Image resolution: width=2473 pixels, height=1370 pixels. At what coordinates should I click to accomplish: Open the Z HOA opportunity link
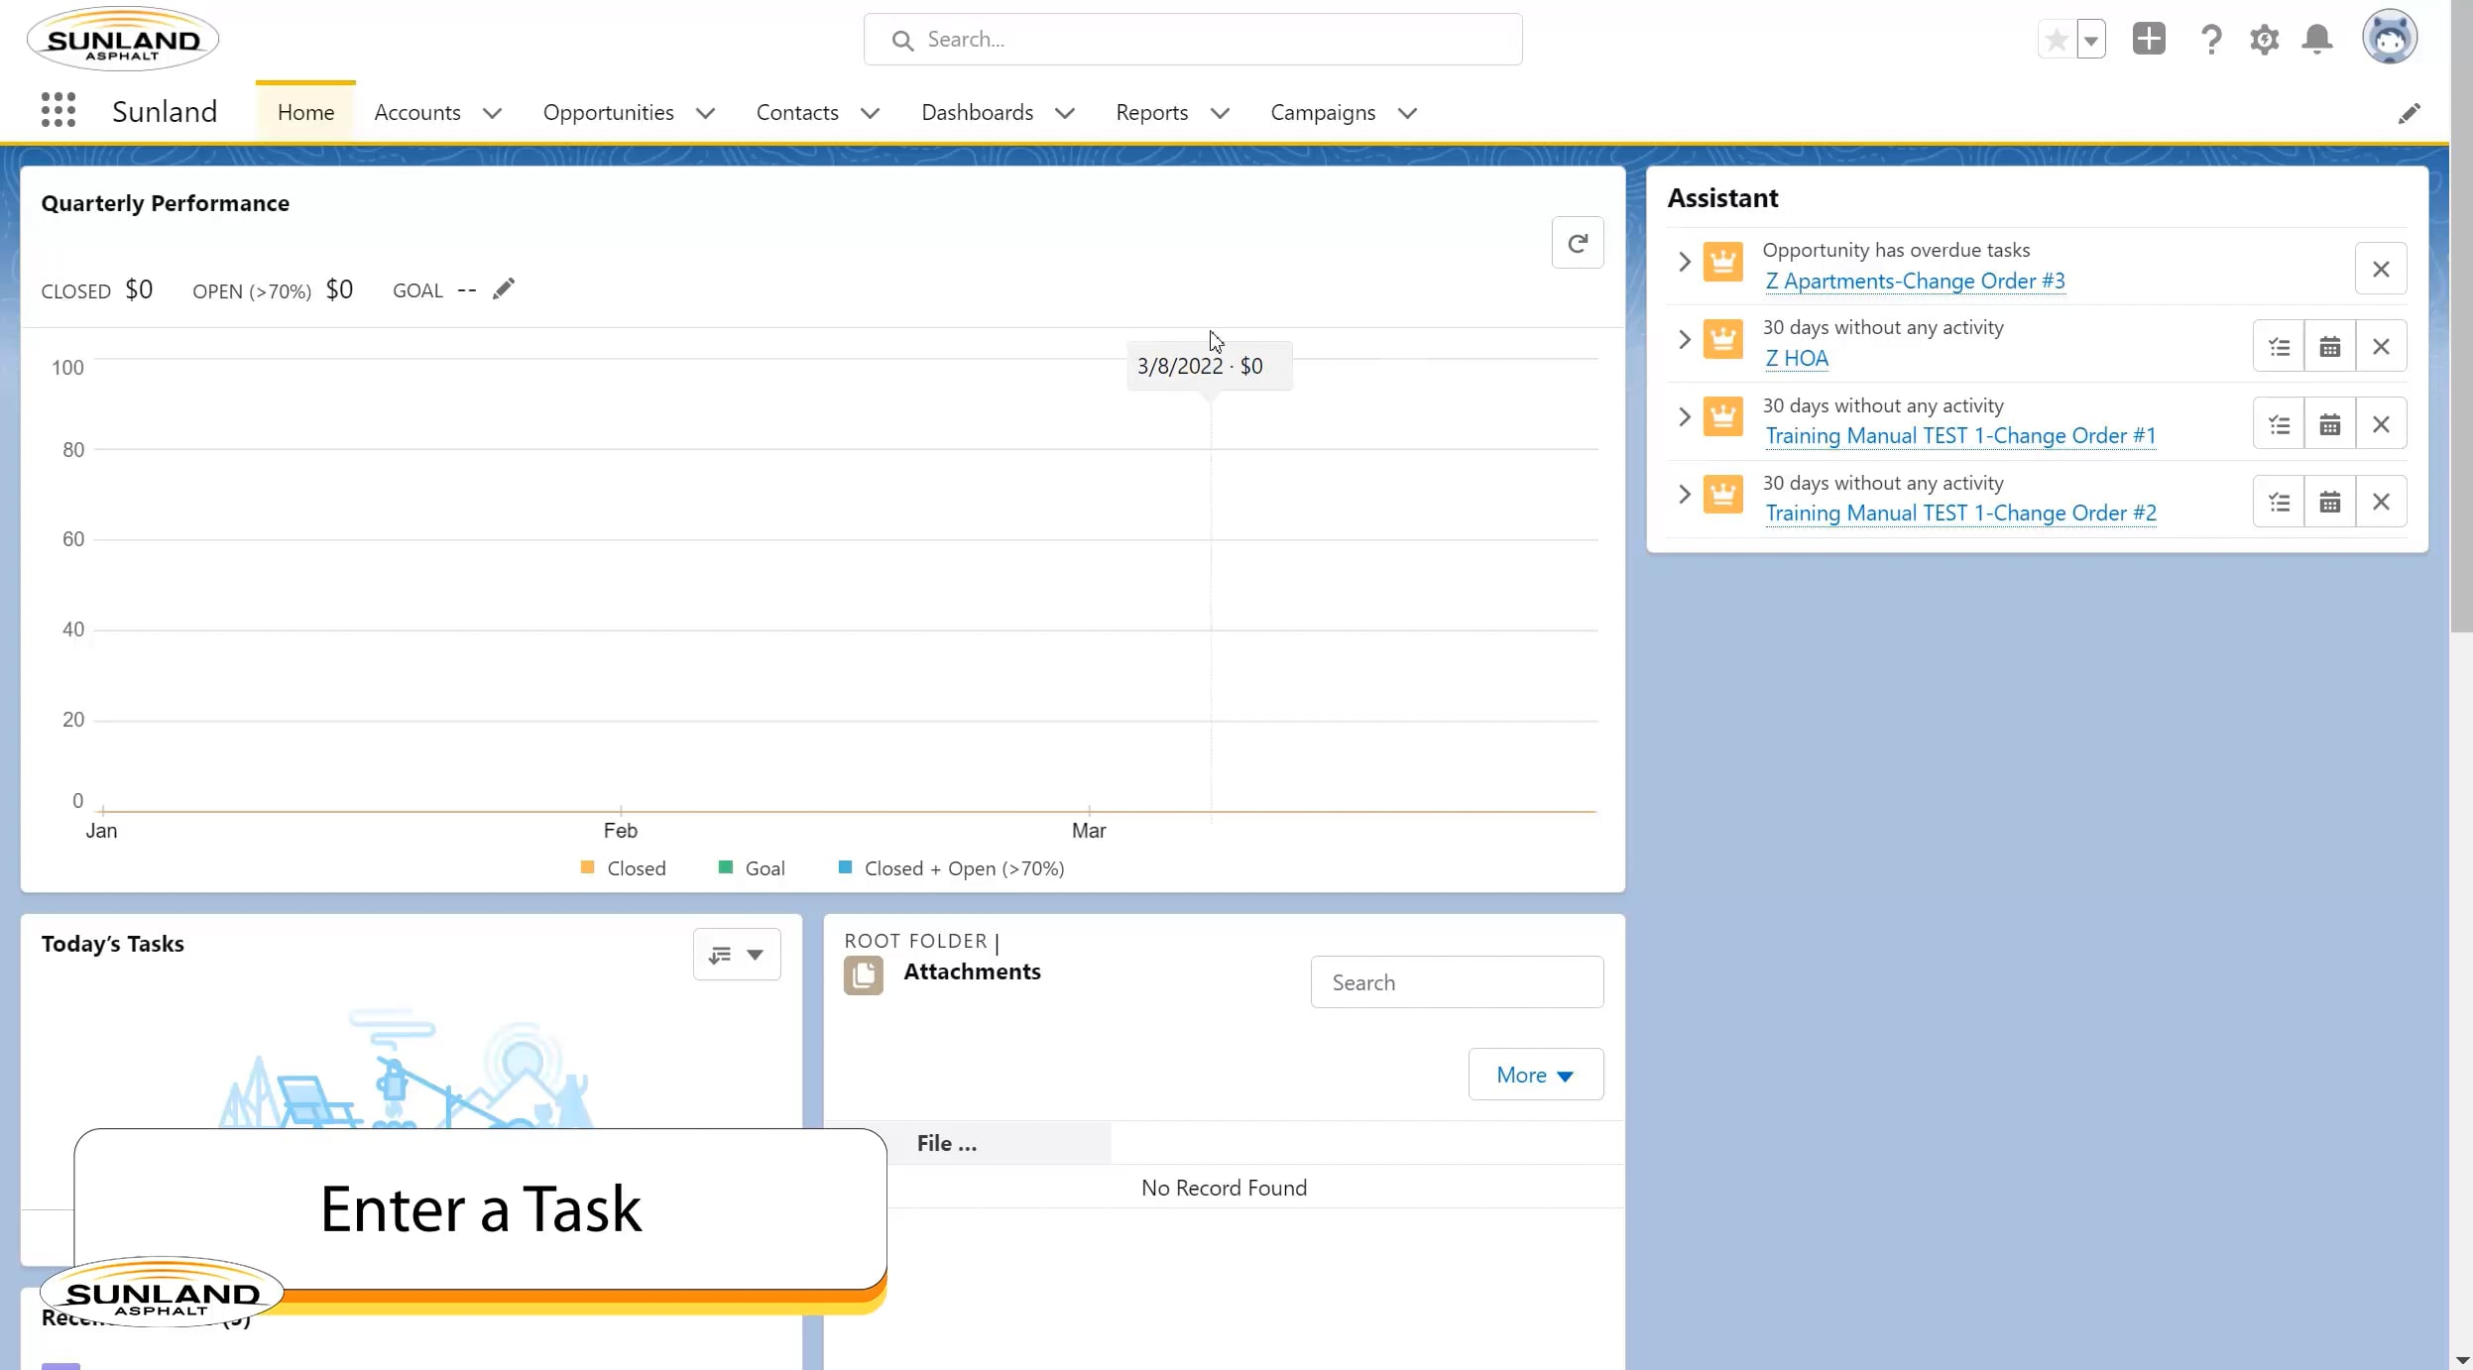click(x=1797, y=359)
